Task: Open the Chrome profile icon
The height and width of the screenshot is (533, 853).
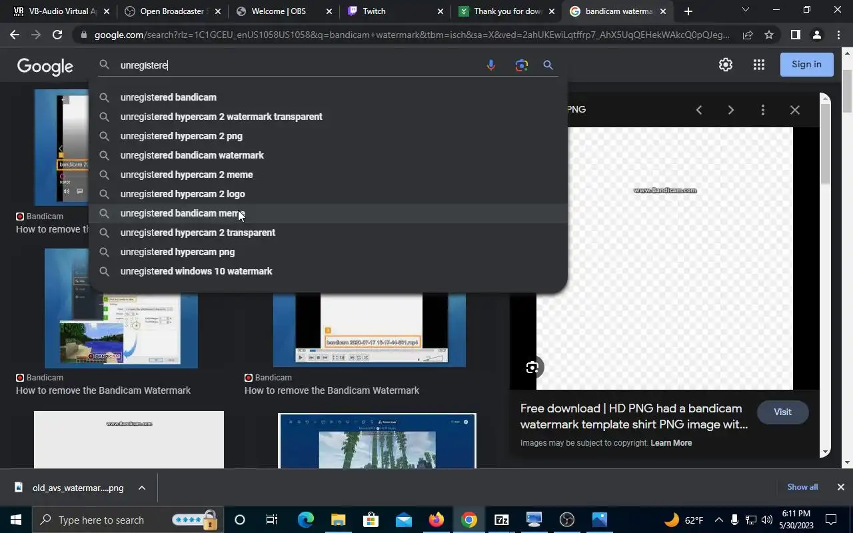Action: point(816,35)
